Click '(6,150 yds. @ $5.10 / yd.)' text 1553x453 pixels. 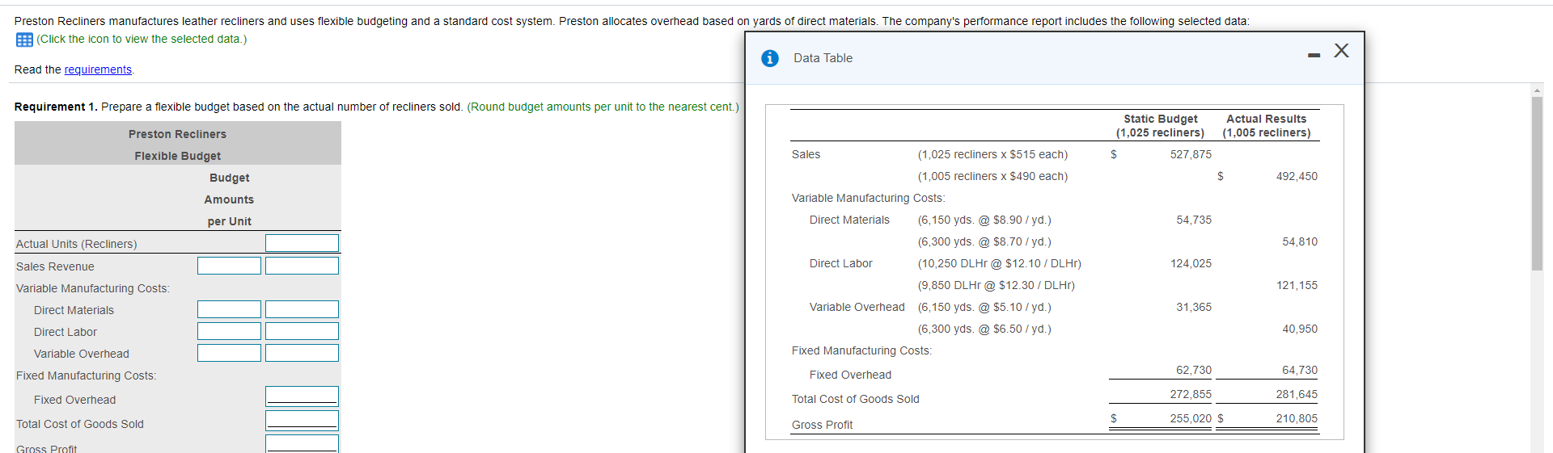tap(984, 307)
